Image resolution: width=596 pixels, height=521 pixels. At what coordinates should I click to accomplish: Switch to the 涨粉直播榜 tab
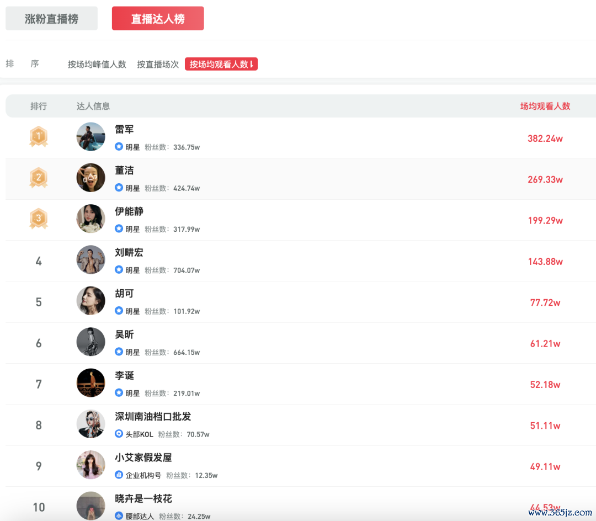51,19
